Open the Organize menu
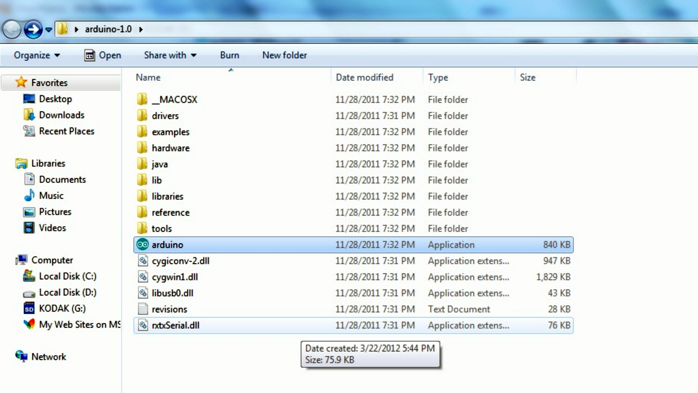The image size is (698, 393). coord(37,55)
